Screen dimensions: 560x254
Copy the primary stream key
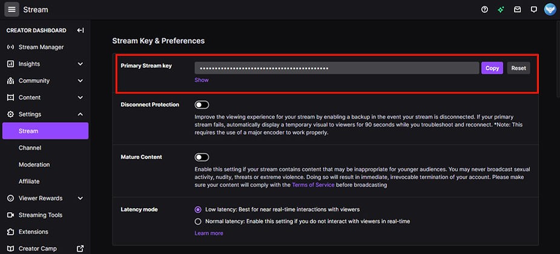(x=492, y=68)
